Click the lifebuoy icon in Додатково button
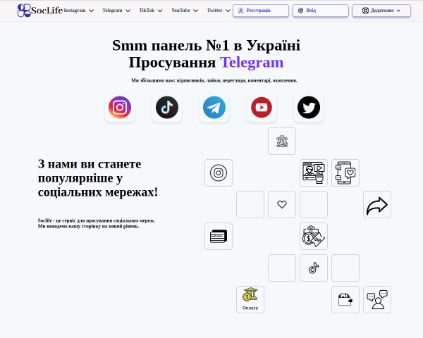 [x=365, y=11]
